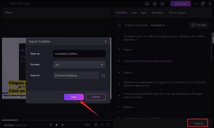214x128 pixels.
Task: Click the Save button in Export Subtitles
Action: click(74, 97)
